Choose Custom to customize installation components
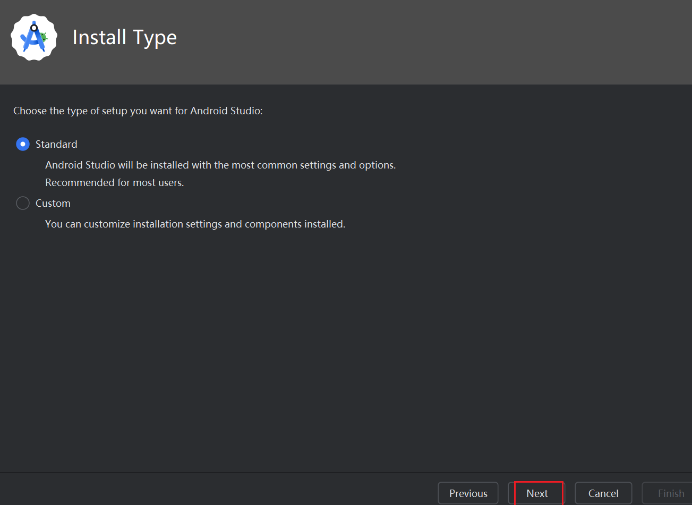Screen dimensions: 692x505 [x=22, y=203]
